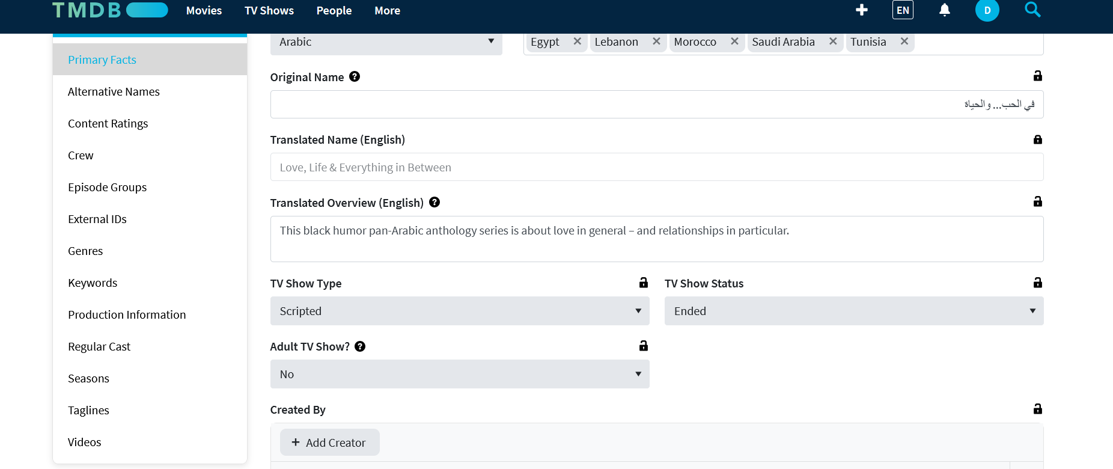Viewport: 1113px width, 469px height.
Task: Toggle the lock on Original Name
Action: [1037, 76]
